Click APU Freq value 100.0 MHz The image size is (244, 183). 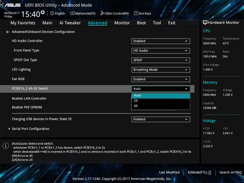click(x=210, y=57)
